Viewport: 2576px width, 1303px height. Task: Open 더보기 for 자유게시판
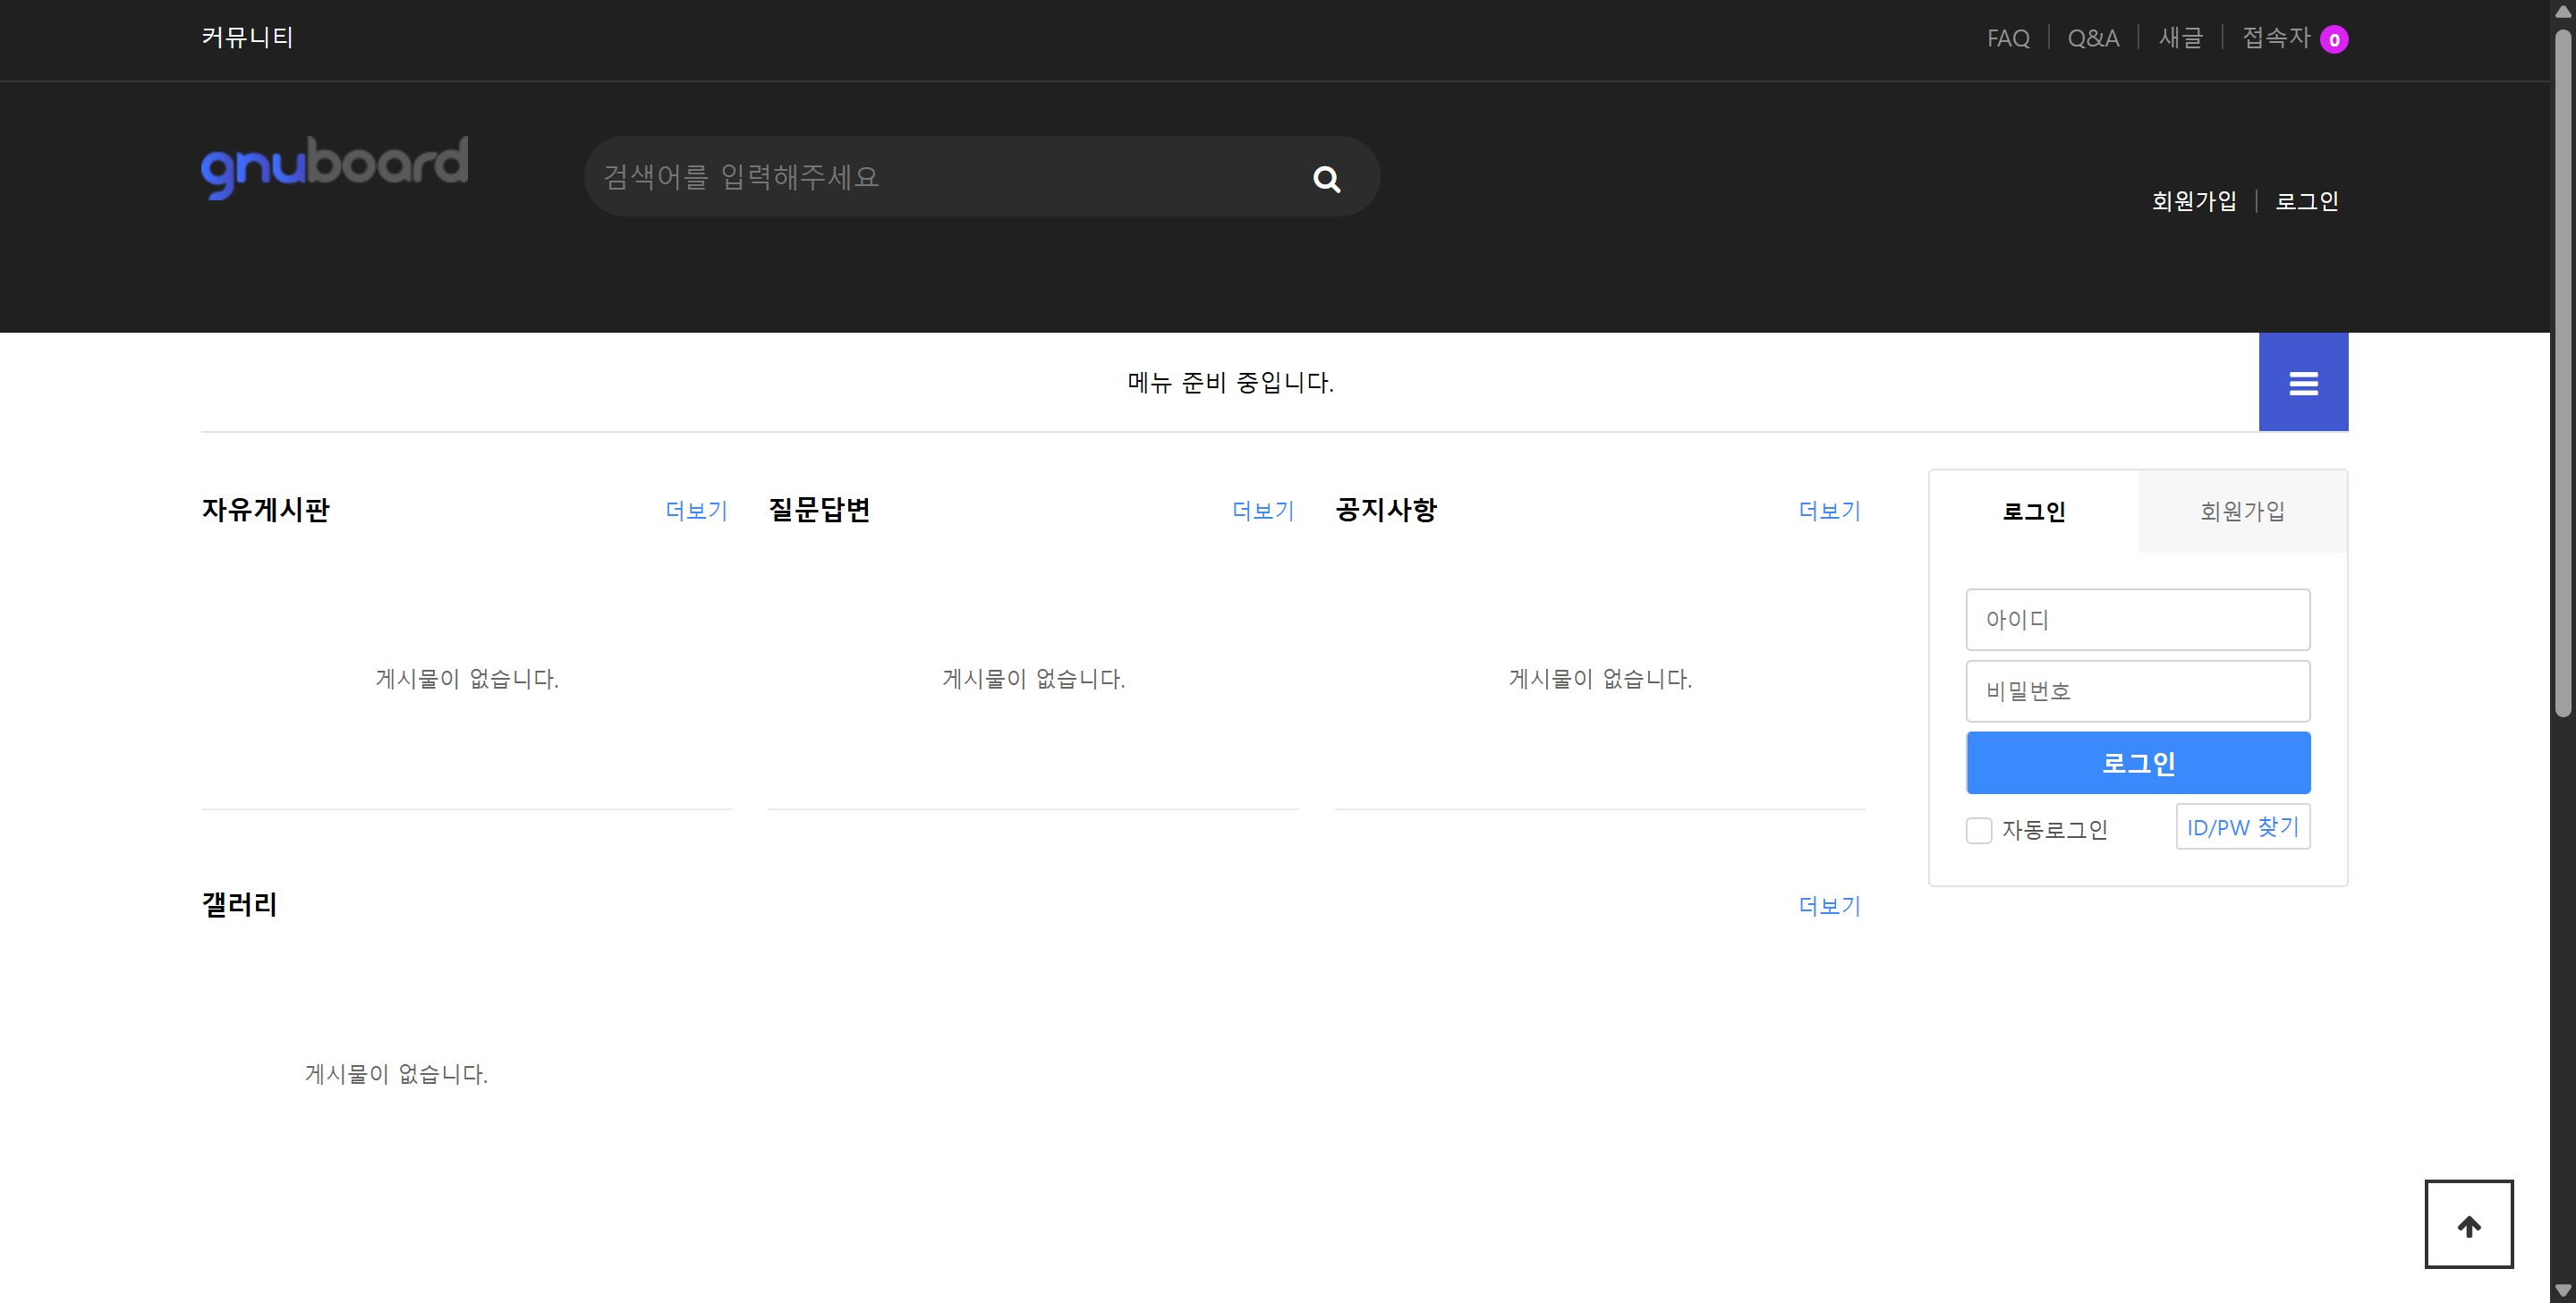click(x=696, y=512)
